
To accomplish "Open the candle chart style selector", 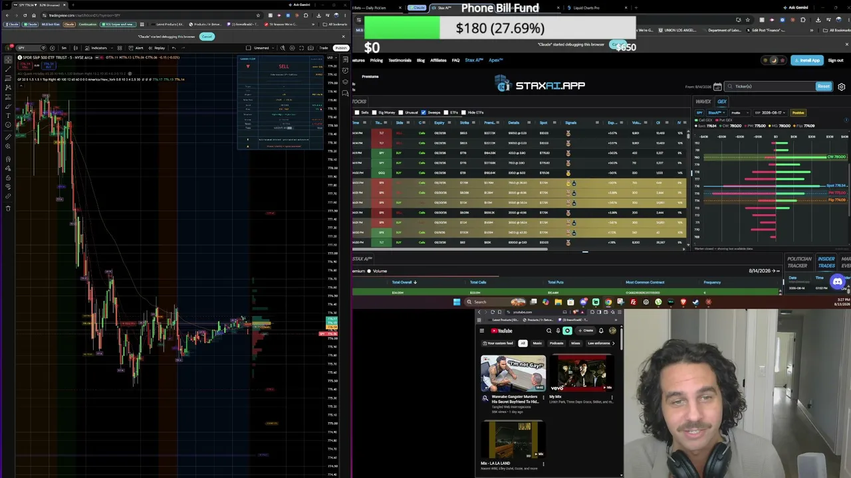I will click(76, 48).
